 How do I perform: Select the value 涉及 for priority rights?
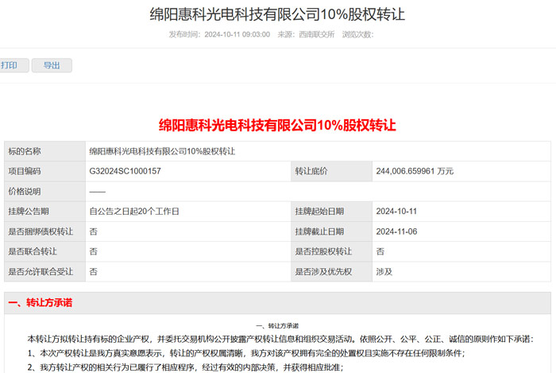[384, 272]
